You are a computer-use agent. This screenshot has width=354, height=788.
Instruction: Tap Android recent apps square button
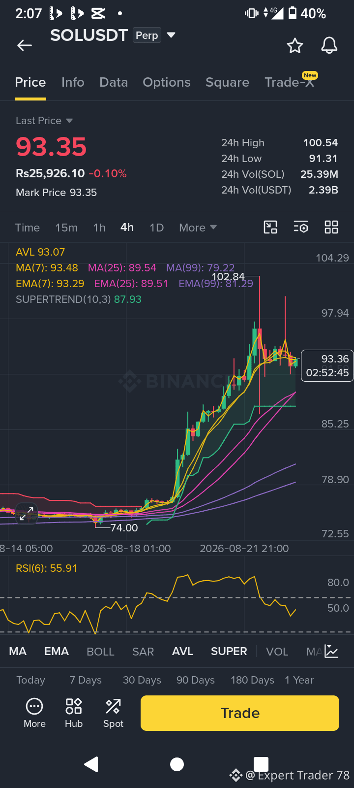click(261, 764)
